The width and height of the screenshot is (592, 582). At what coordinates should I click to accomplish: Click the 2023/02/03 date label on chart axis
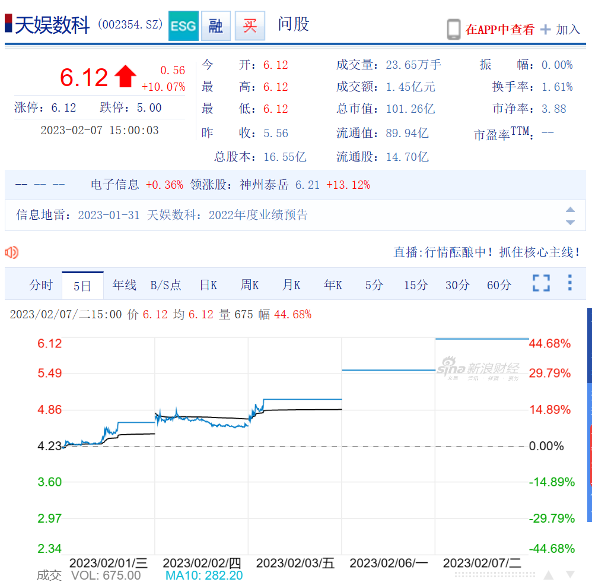pyautogui.click(x=295, y=563)
